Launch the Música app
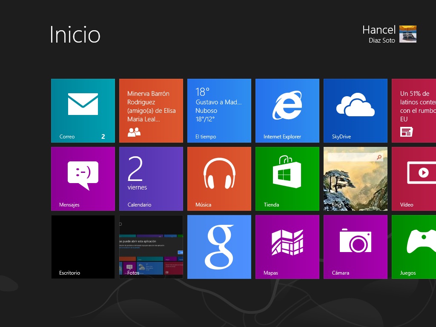This screenshot has height=327, width=436. pos(219,178)
